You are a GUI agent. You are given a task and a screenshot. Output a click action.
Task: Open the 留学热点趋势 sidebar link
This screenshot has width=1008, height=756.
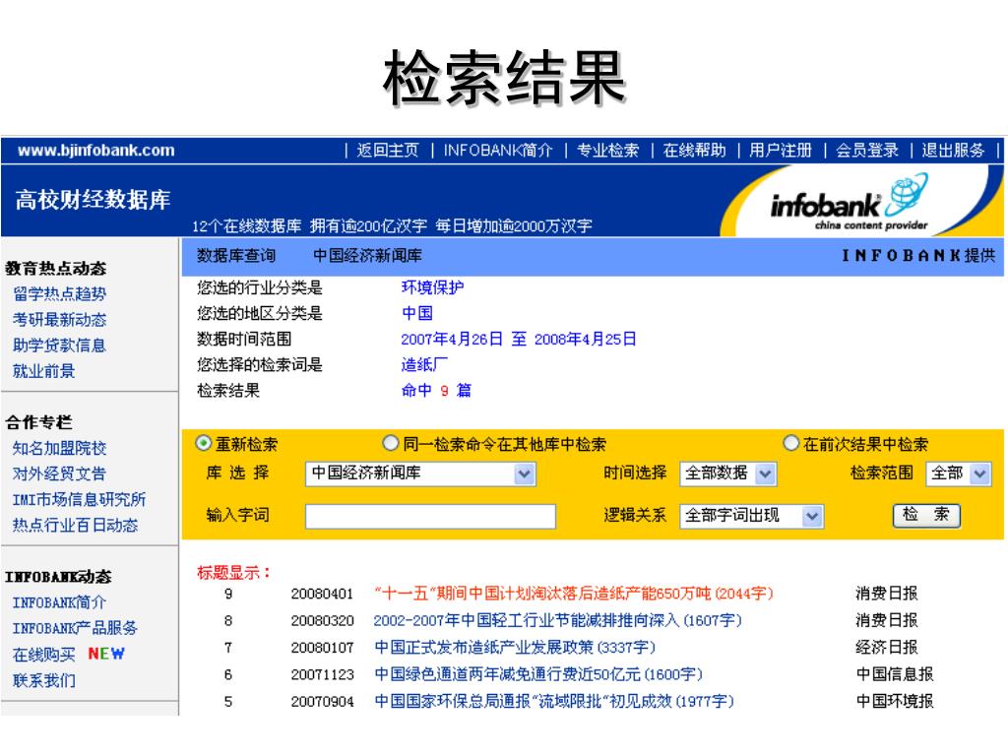pyautogui.click(x=59, y=293)
